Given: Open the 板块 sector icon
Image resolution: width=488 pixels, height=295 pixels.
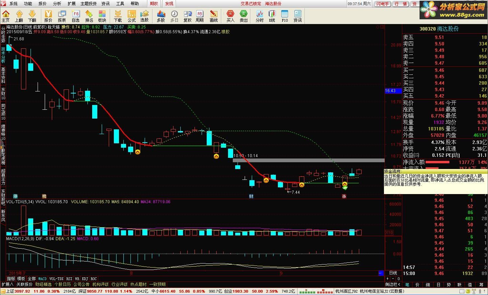Looking at the screenshot, I should point(102,16).
